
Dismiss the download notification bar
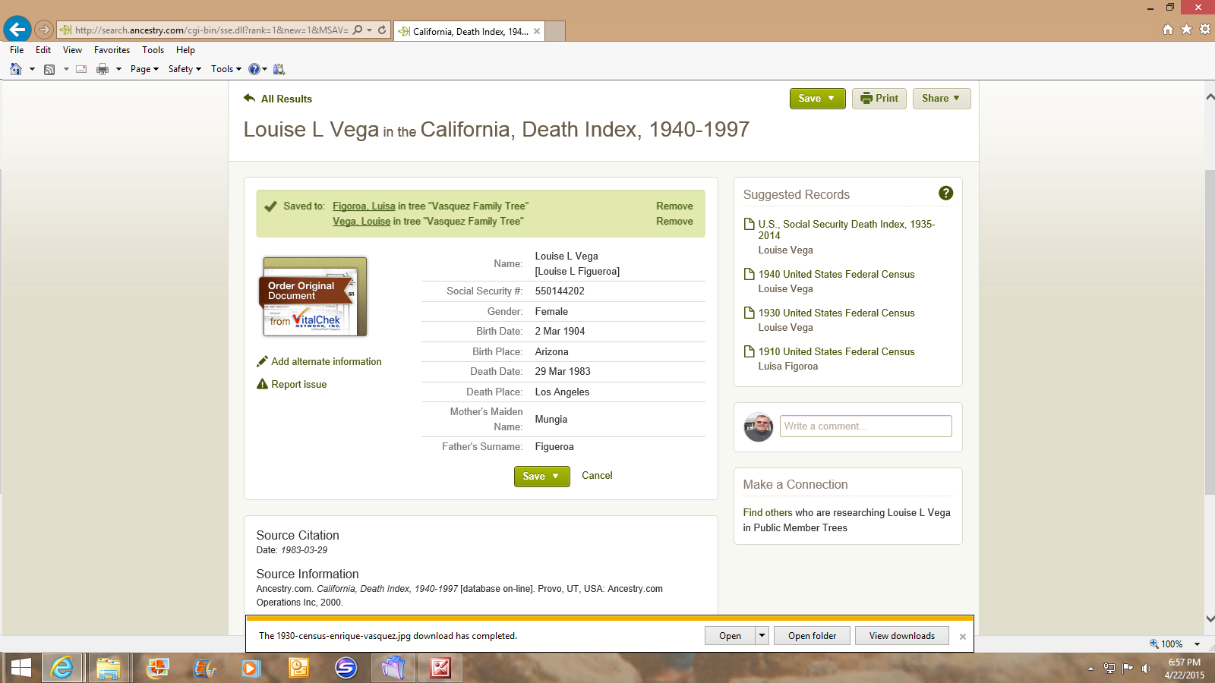click(x=963, y=637)
